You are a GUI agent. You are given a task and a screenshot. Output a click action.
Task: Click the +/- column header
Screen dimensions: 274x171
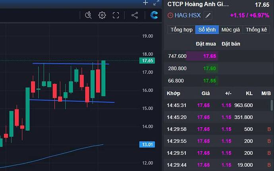tap(228, 93)
